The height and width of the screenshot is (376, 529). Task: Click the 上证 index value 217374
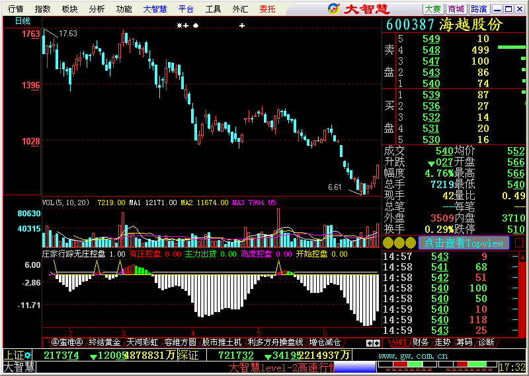tap(61, 355)
